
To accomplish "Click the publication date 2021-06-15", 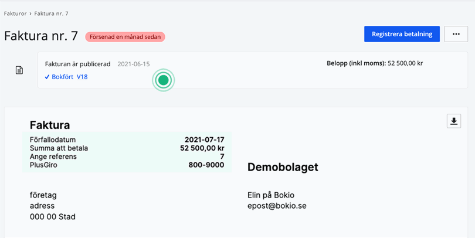I will [x=133, y=64].
